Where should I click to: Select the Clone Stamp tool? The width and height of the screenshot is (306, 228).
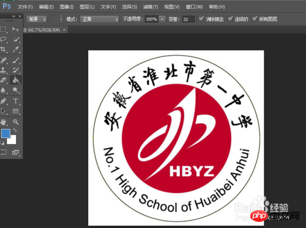(x=3, y=70)
